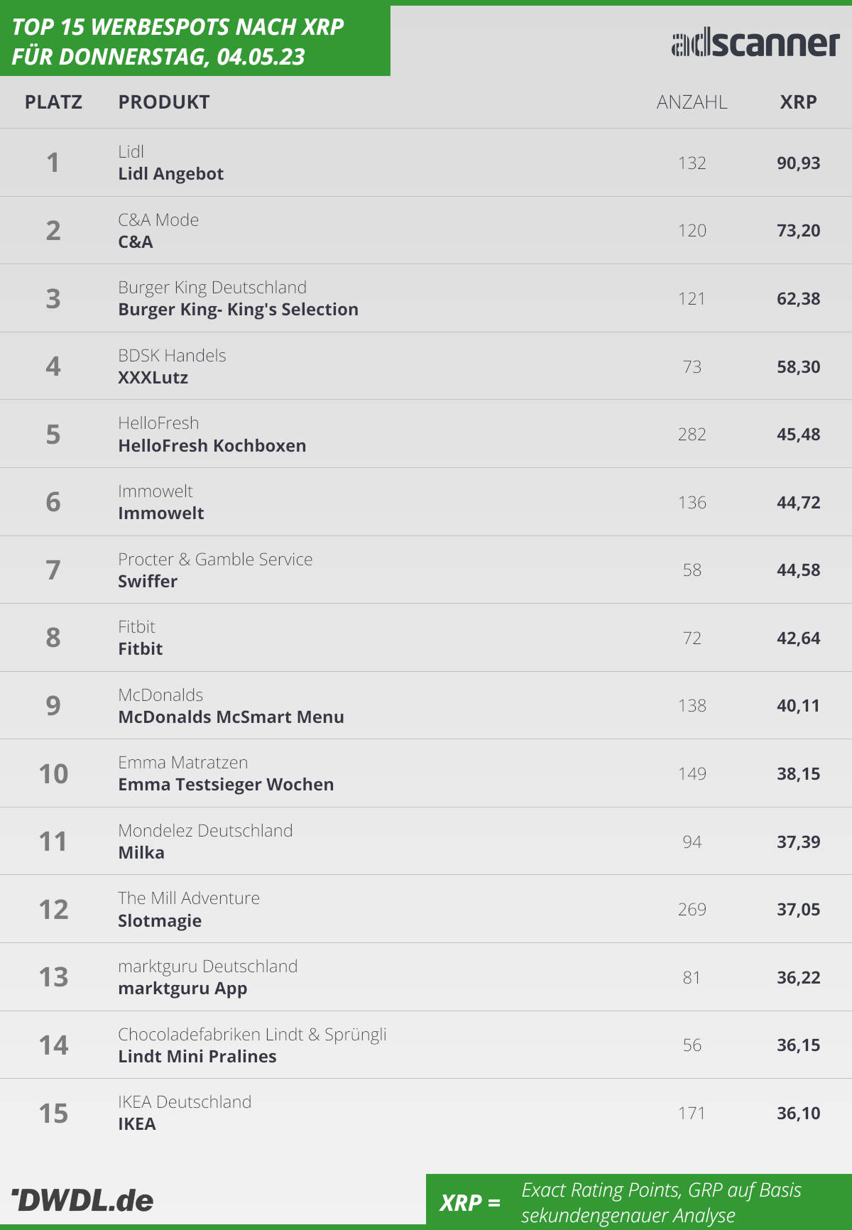
Task: Click the PRODUKT column header
Action: pos(164,102)
